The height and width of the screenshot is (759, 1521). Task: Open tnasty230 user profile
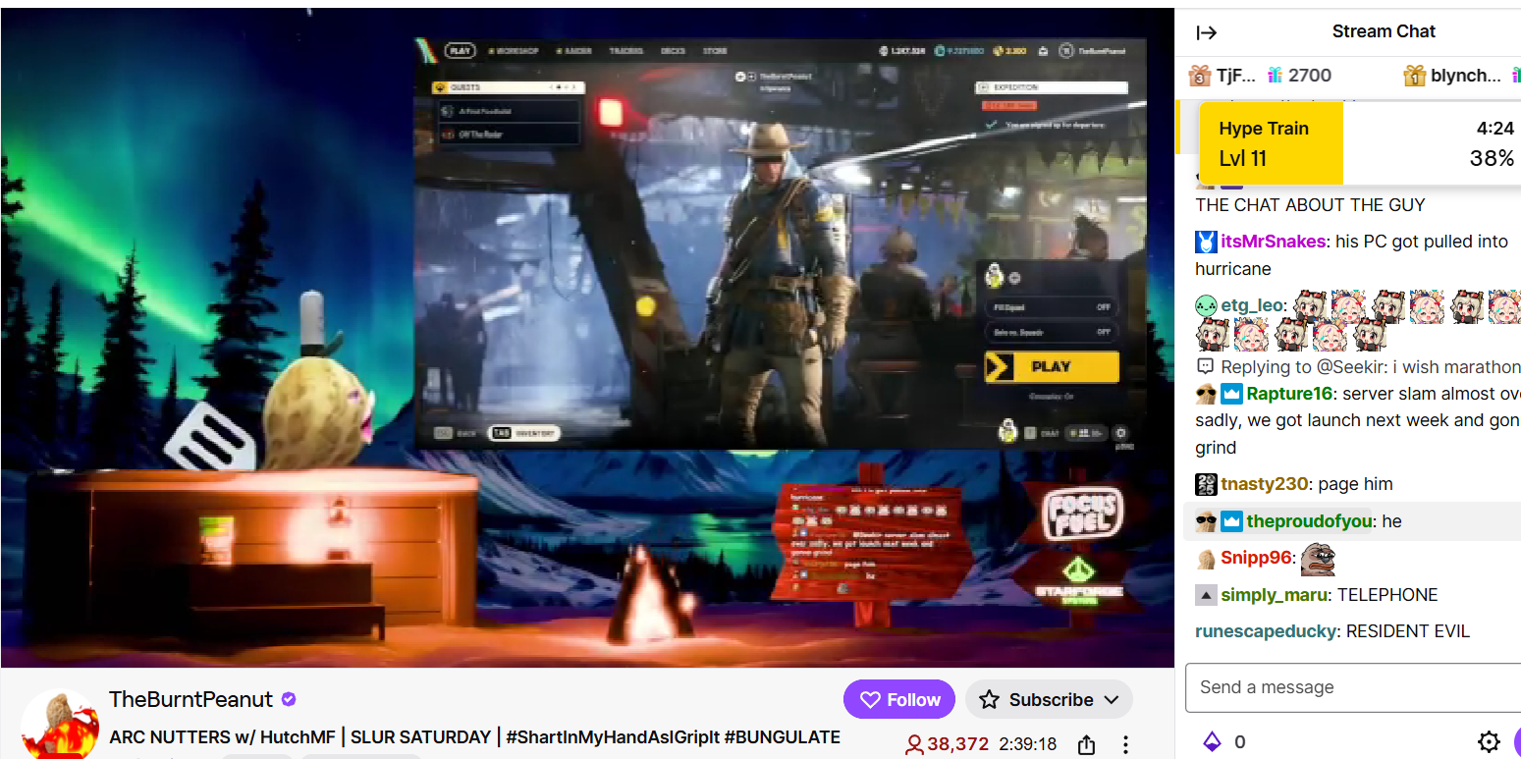pos(1265,484)
